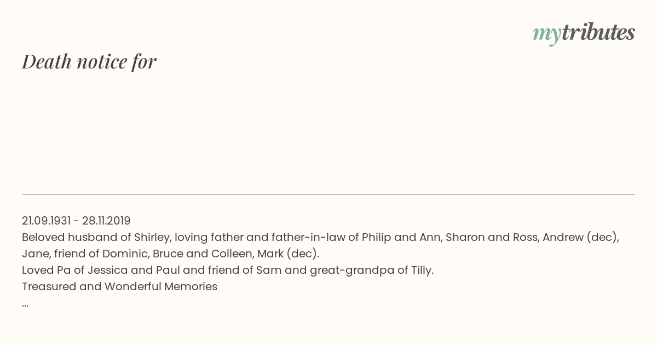Select the "Death notice for" heading
This screenshot has width=657, height=345.
[89, 62]
